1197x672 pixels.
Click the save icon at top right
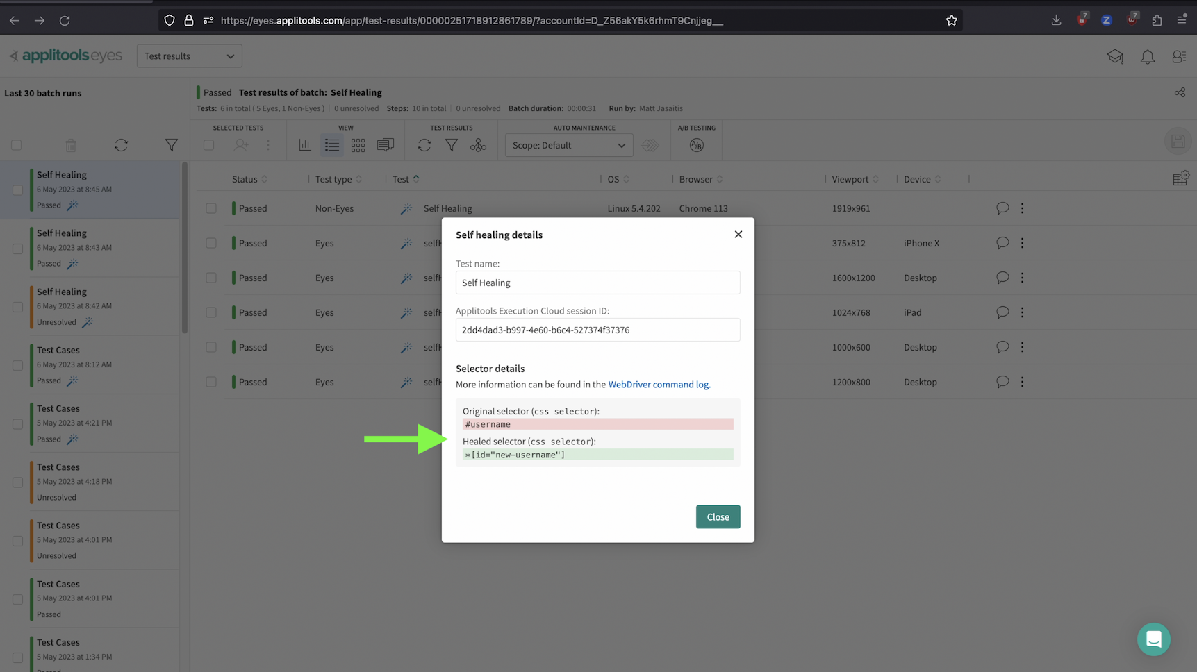coord(1178,142)
